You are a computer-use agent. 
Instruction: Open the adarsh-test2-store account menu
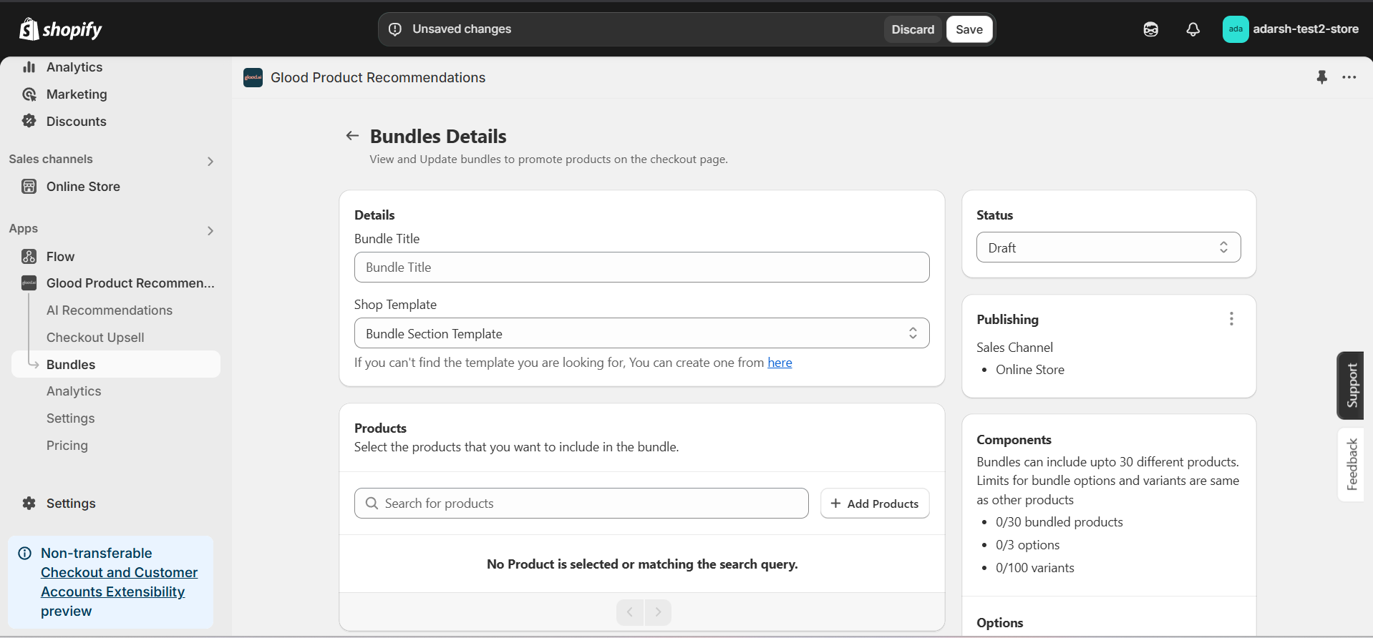coord(1291,29)
